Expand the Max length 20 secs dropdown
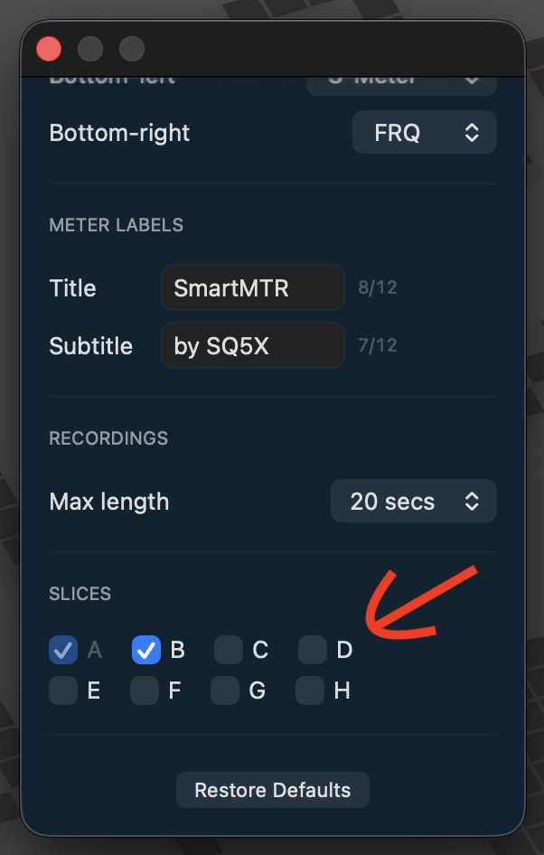Image resolution: width=544 pixels, height=855 pixels. coord(413,502)
